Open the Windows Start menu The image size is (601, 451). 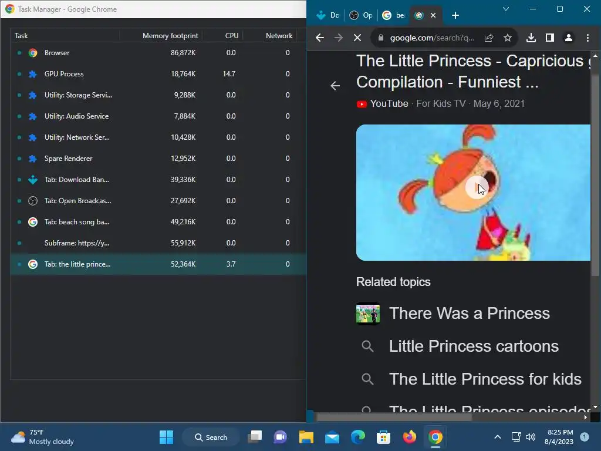point(166,437)
